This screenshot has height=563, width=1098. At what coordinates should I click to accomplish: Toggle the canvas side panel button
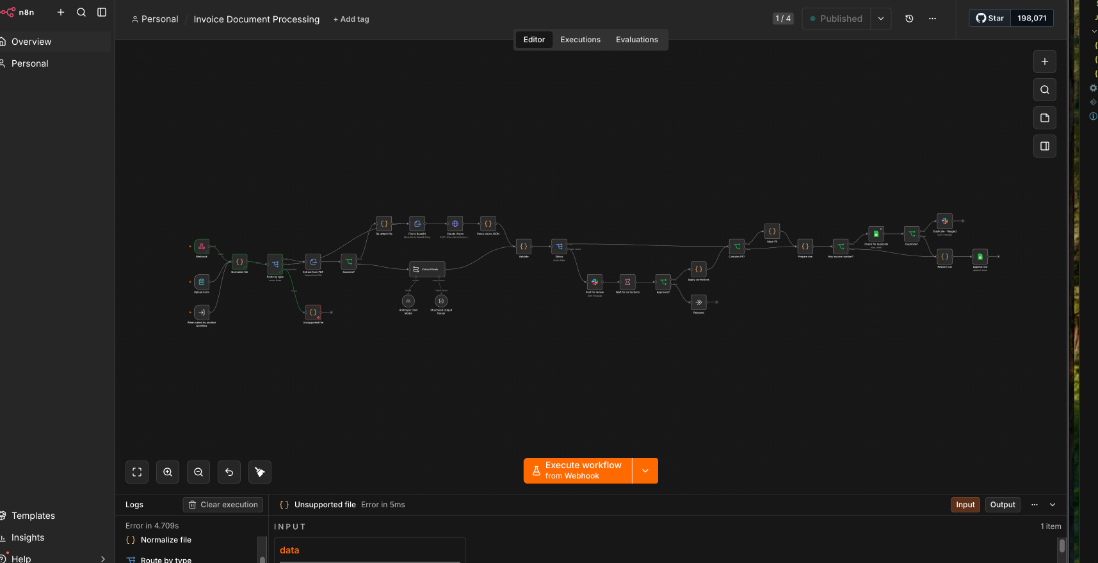pyautogui.click(x=1045, y=146)
